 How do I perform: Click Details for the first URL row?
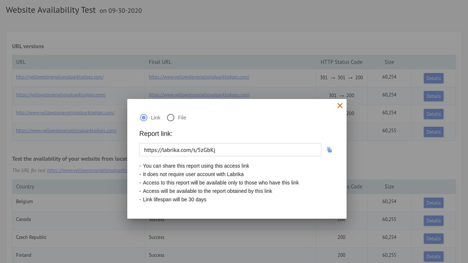point(433,78)
